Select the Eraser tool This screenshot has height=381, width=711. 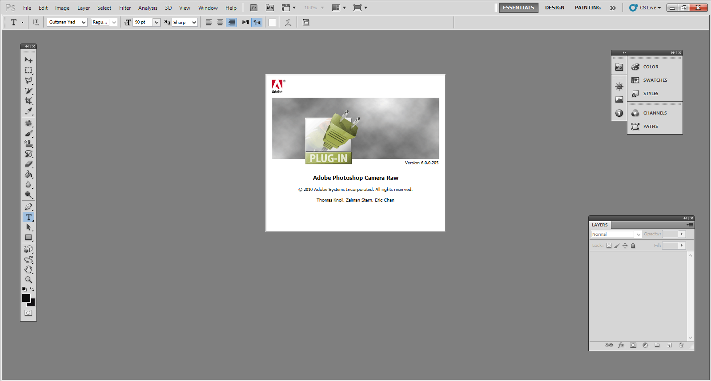click(x=28, y=164)
